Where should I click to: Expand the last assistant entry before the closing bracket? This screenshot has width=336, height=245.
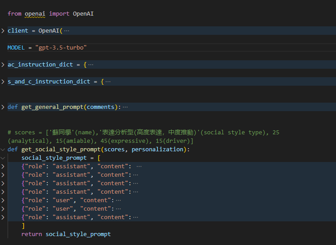[3, 217]
